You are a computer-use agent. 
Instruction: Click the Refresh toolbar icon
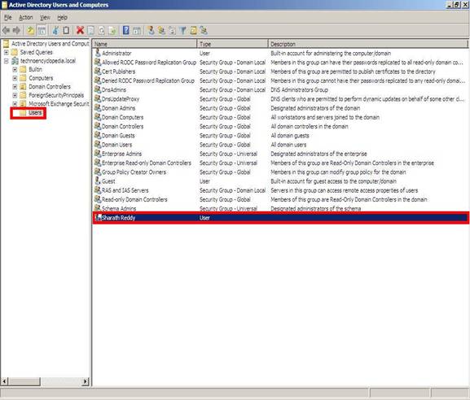102,30
